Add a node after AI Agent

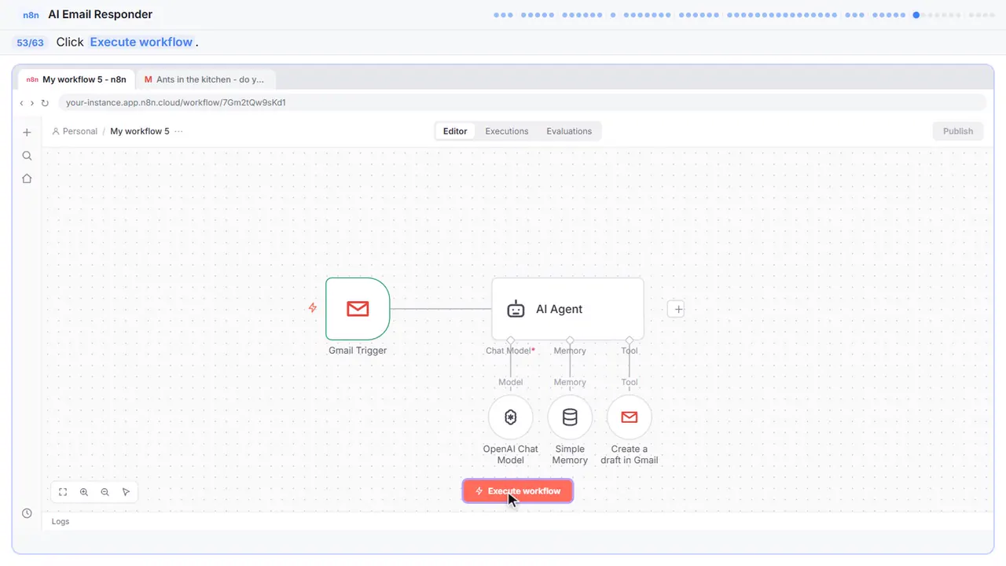tap(677, 310)
